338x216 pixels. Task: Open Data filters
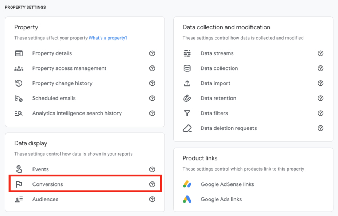pos(214,113)
